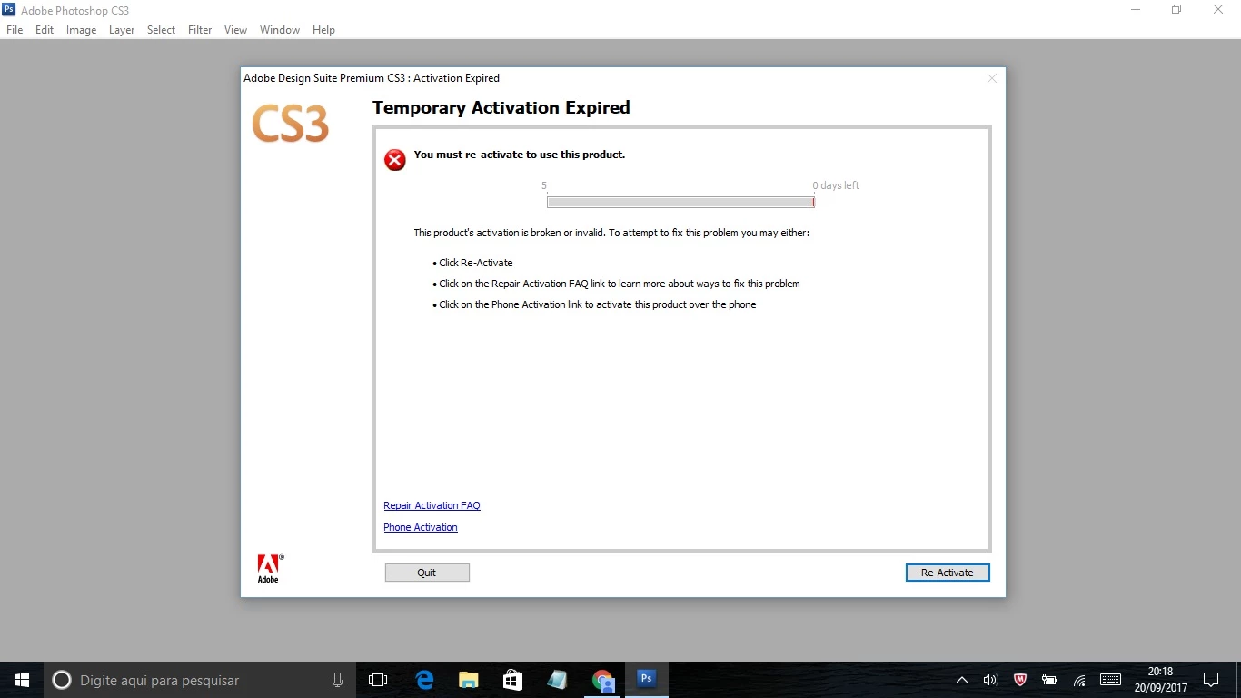Click the Quit button

point(427,573)
